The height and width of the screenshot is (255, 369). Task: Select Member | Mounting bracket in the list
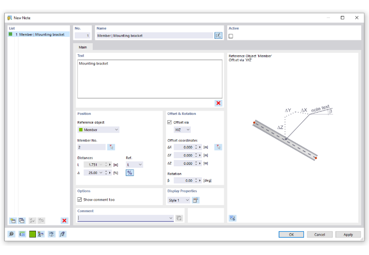[x=39, y=34]
